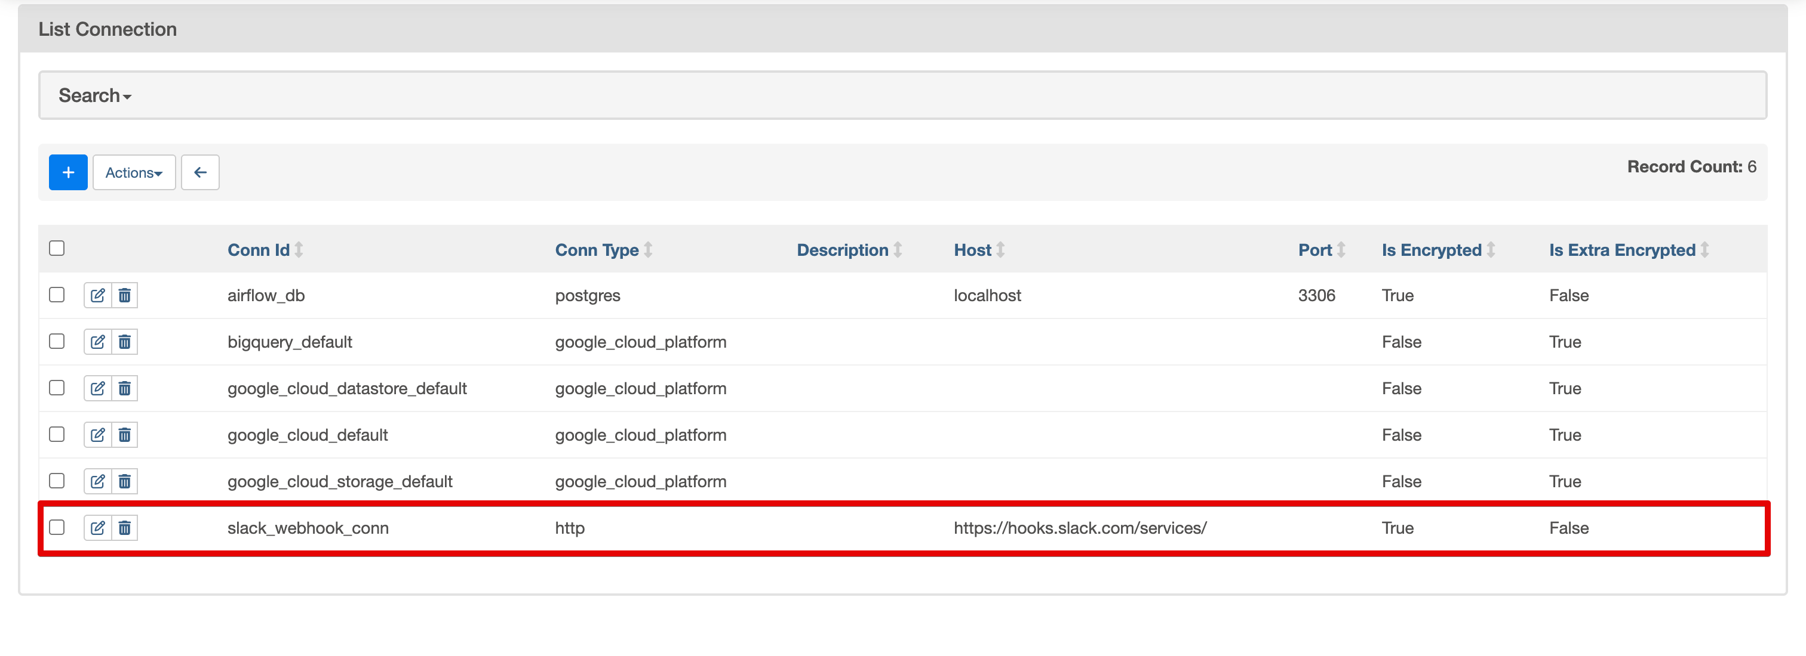Delete the slack_webhook_conn using trash icon

(125, 528)
